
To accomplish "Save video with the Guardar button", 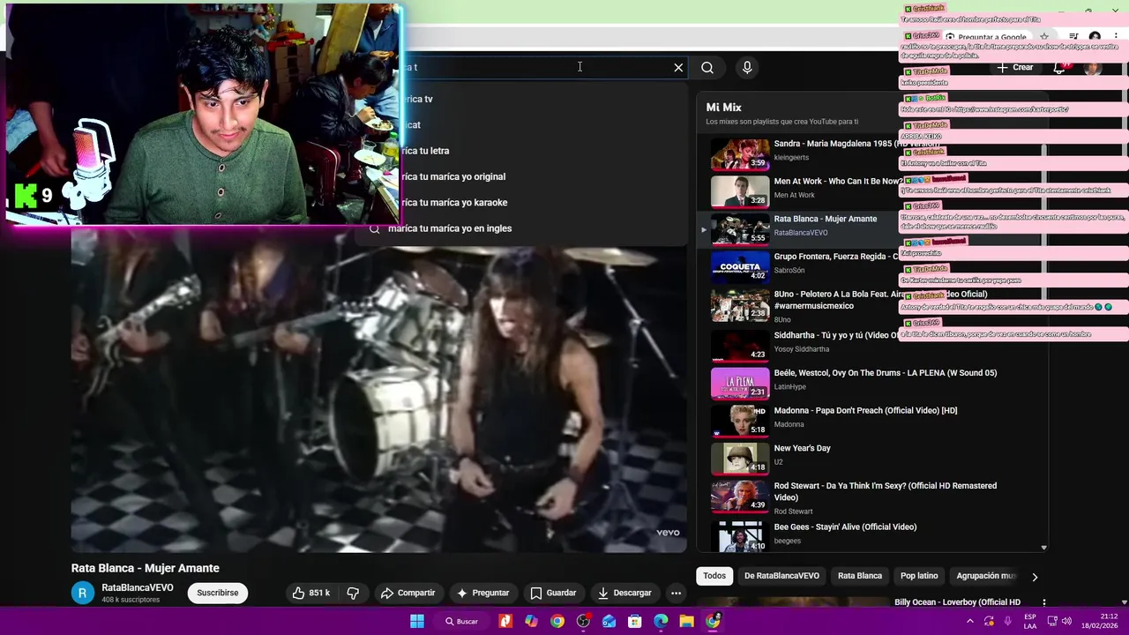I will 553,593.
